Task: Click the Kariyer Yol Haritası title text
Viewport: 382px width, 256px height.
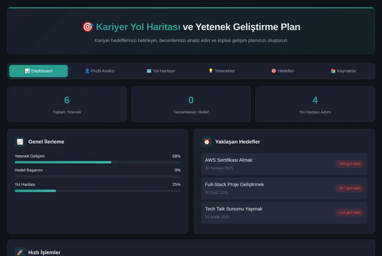Action: tap(138, 27)
